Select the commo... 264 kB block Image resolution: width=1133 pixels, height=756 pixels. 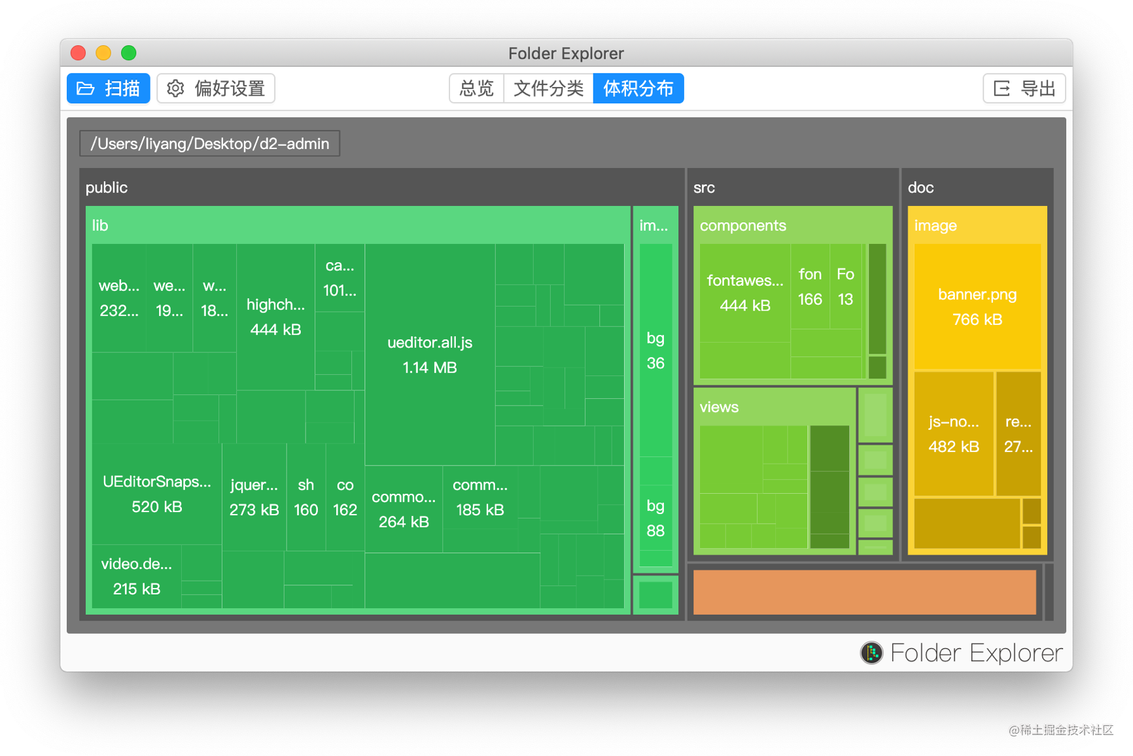click(404, 509)
